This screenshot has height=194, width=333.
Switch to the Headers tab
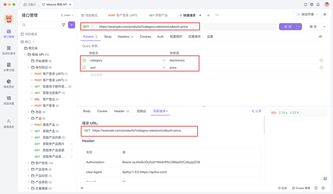[x=123, y=37]
